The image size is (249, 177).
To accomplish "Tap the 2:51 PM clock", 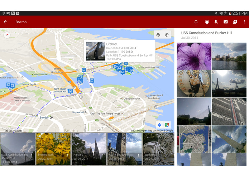I will (x=240, y=13).
